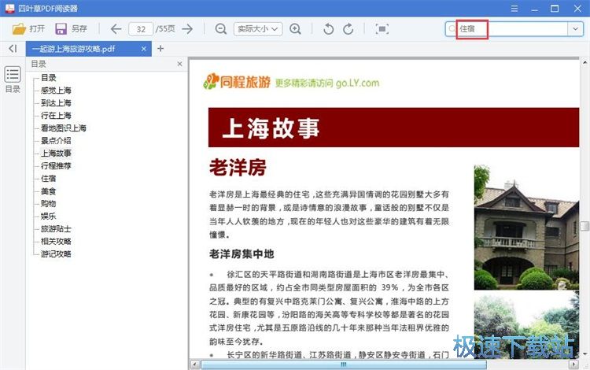Image resolution: width=590 pixels, height=370 pixels.
Task: Toggle the 目录 sidebar icon
Action: pyautogui.click(x=13, y=80)
